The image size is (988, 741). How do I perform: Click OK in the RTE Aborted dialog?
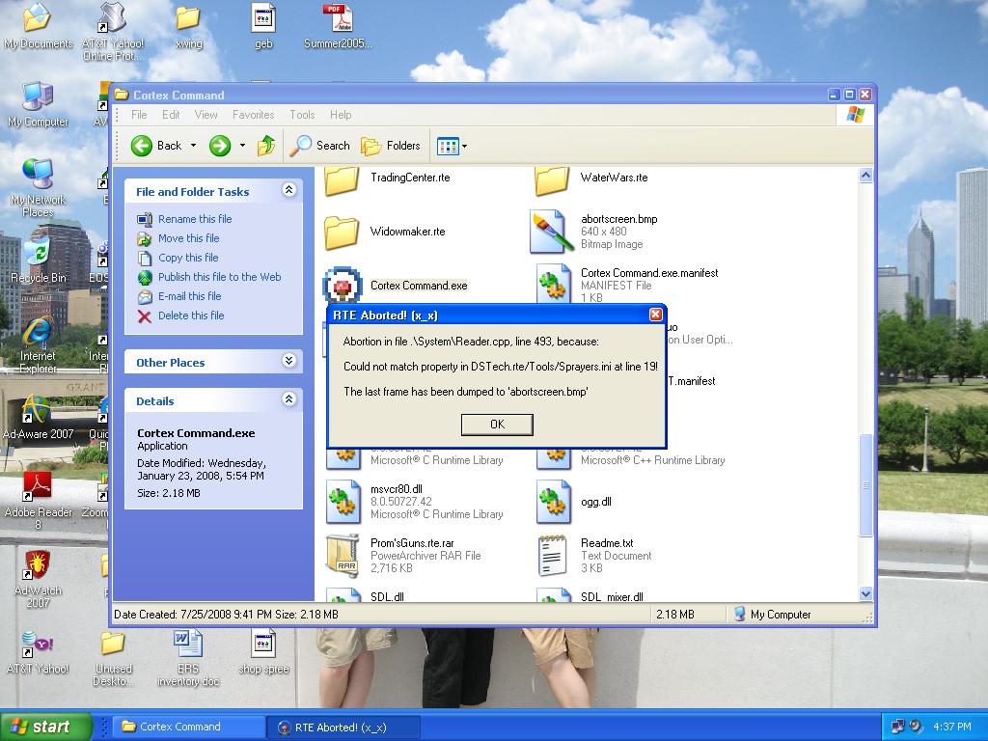(497, 424)
